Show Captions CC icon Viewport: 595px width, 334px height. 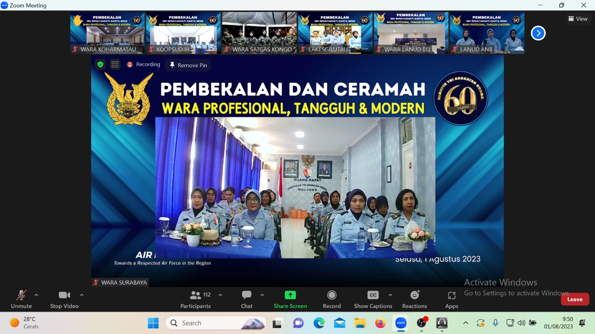coord(373,295)
